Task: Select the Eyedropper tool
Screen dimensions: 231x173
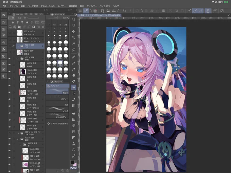Action: pyautogui.click(x=74, y=57)
